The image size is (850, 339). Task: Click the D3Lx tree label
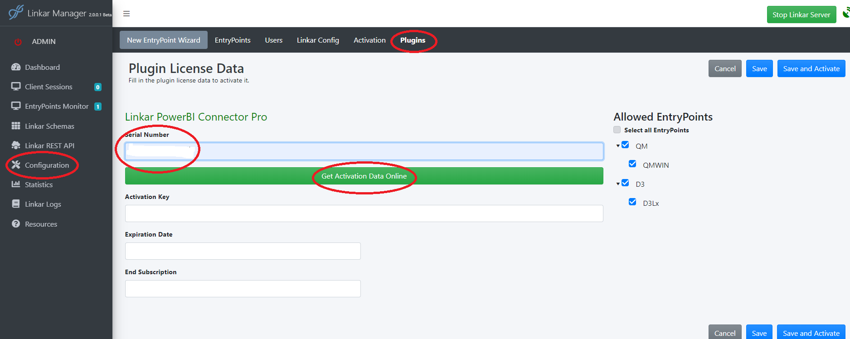[x=651, y=203]
